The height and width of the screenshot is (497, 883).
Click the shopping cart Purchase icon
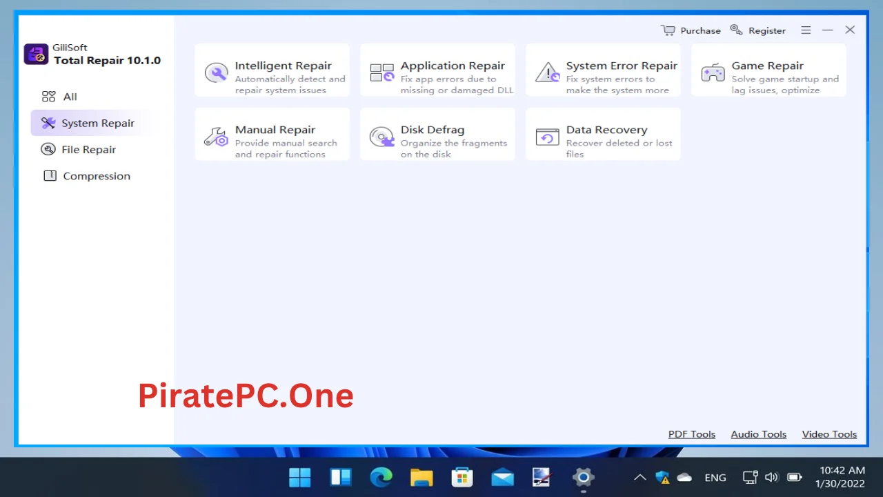click(x=668, y=30)
